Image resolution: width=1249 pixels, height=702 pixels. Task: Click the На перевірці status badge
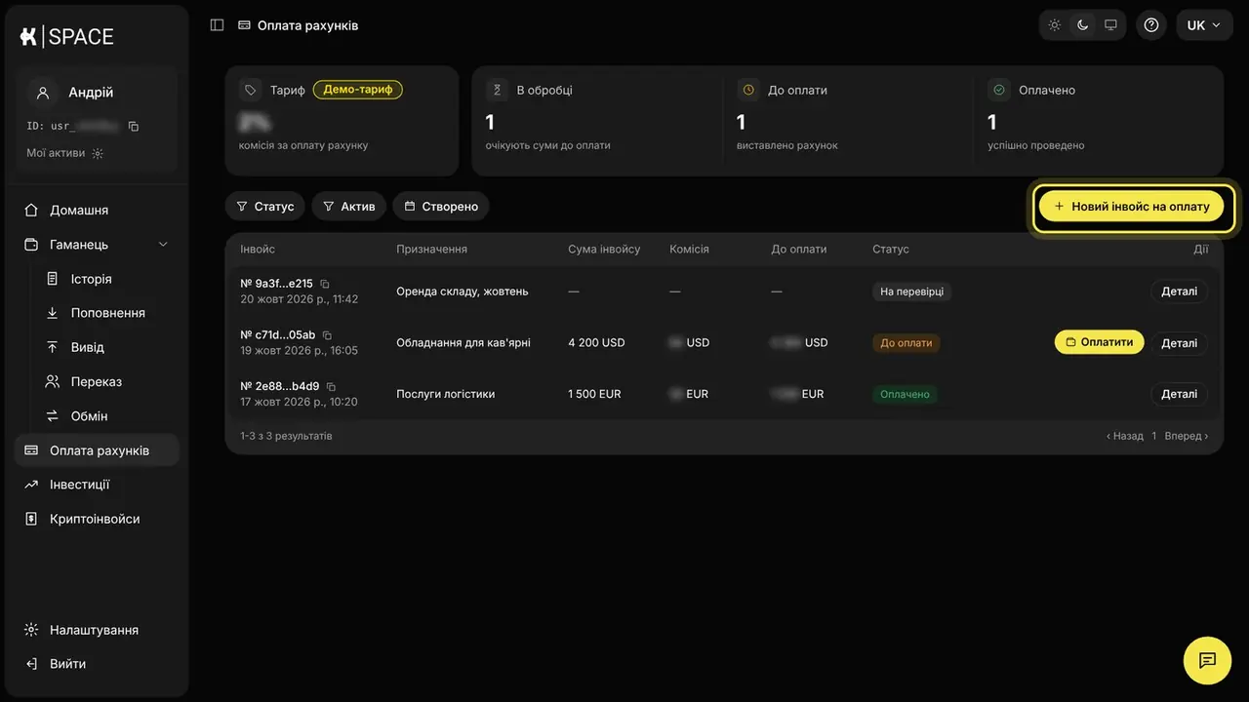click(911, 292)
